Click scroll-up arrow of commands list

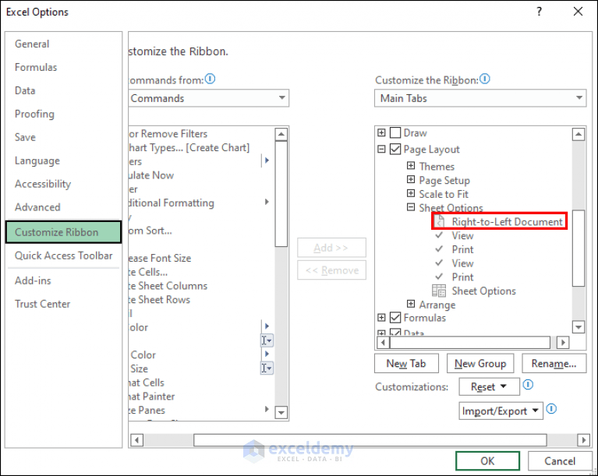click(x=281, y=134)
